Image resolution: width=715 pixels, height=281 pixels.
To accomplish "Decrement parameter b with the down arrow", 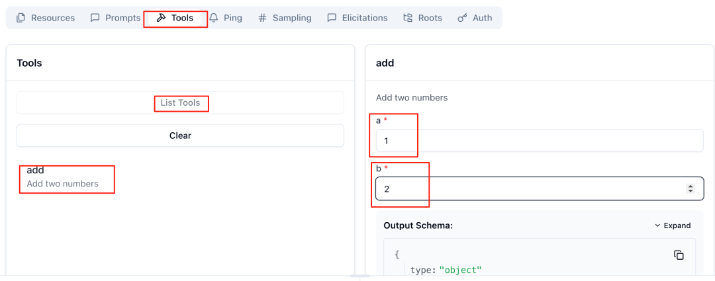I will (691, 192).
